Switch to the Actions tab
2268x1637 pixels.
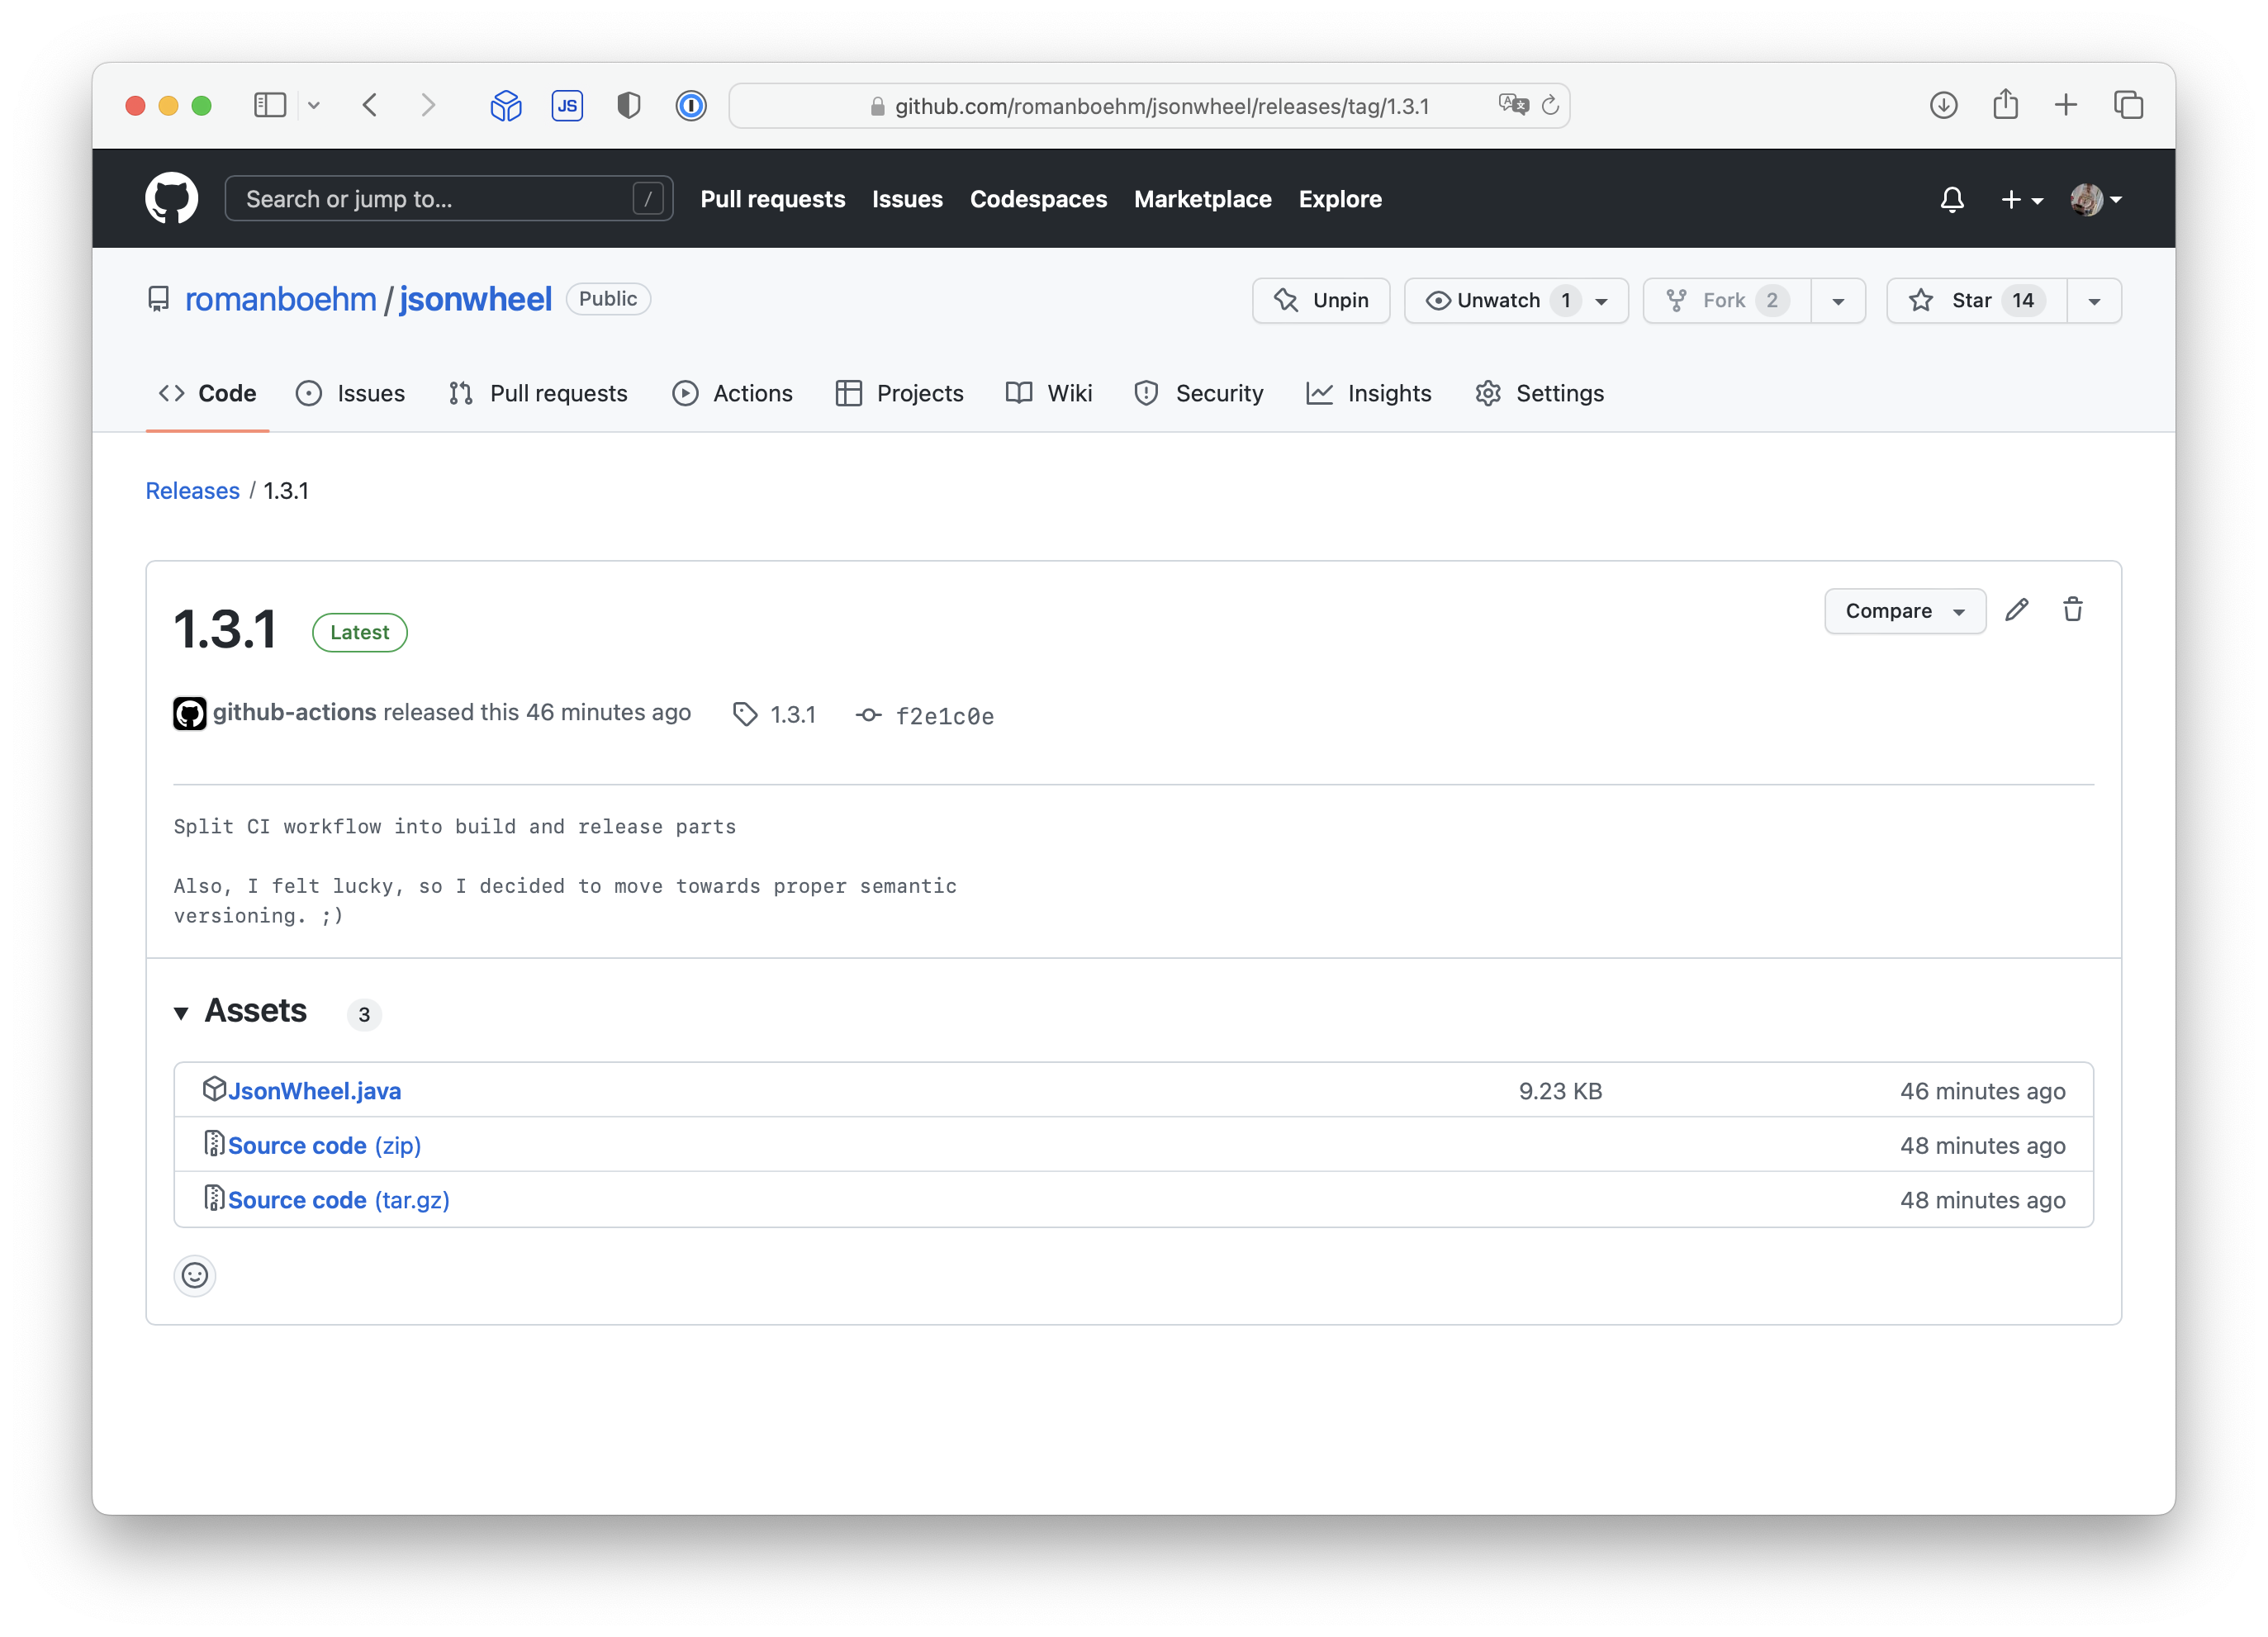pos(751,393)
